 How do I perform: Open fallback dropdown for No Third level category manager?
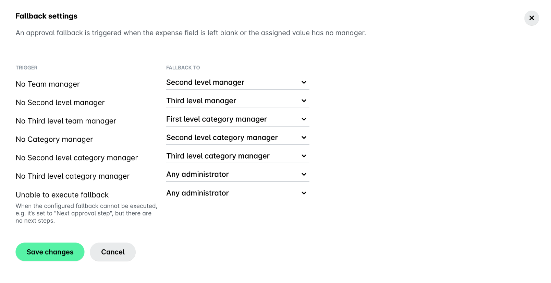tap(237, 174)
